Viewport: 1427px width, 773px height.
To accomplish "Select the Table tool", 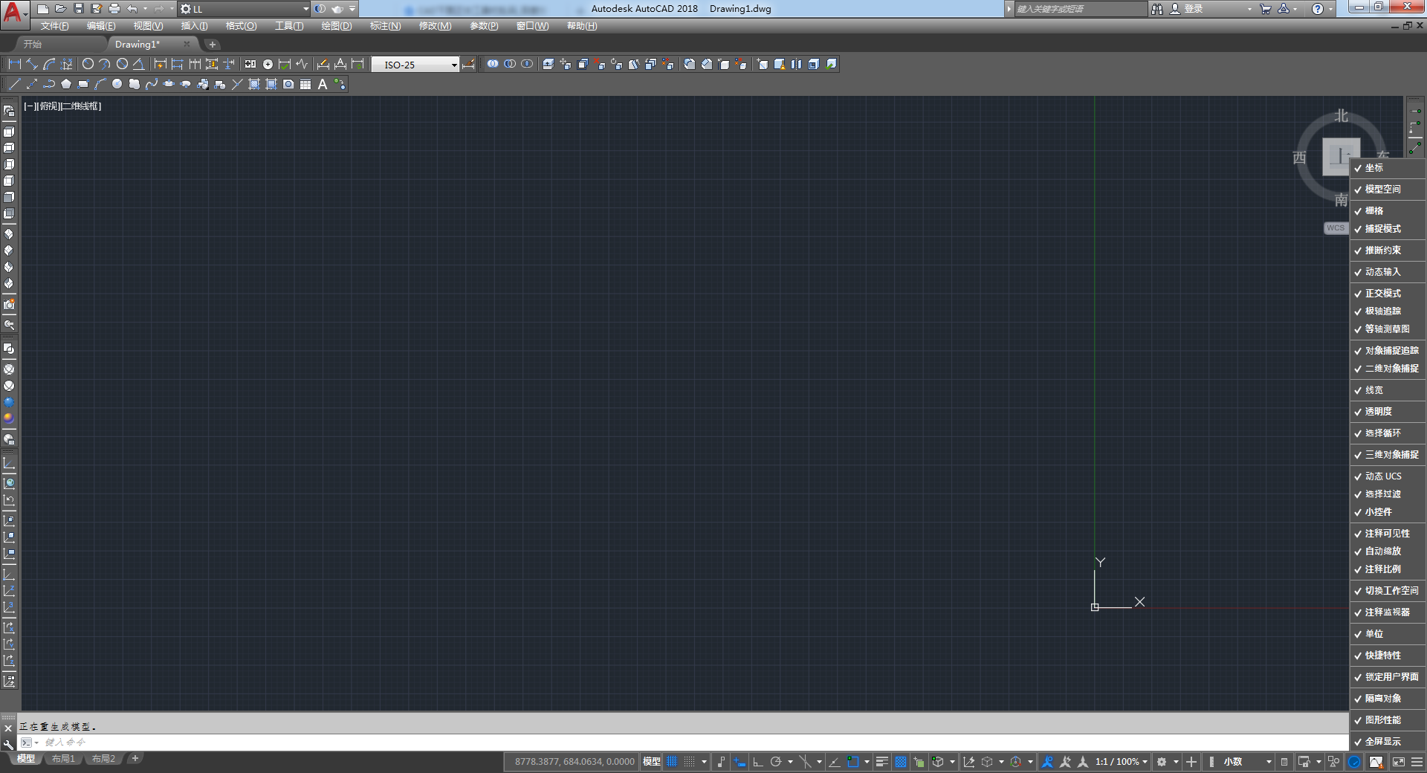I will (305, 84).
